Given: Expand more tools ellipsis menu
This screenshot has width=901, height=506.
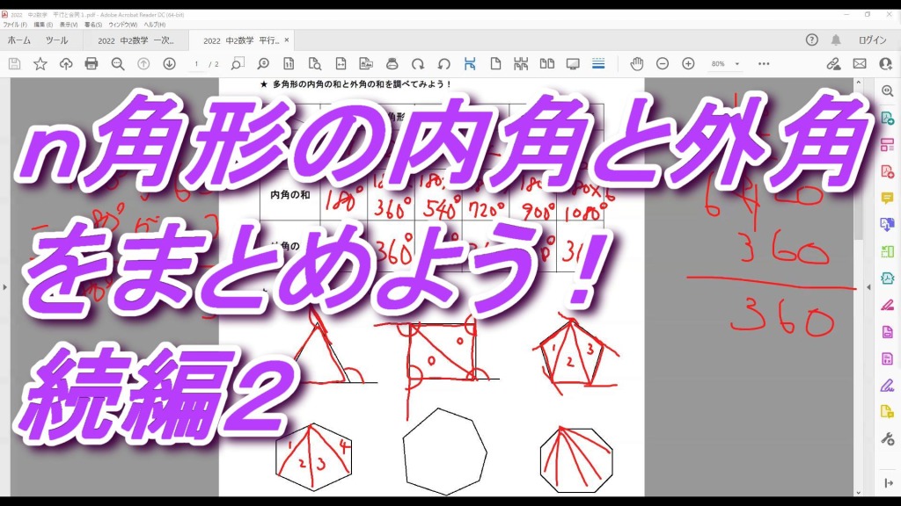Looking at the screenshot, I should click(764, 64).
